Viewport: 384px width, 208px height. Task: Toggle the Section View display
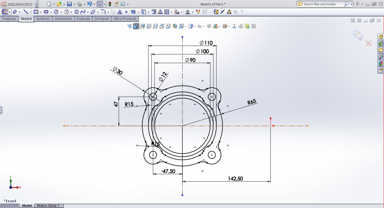(x=174, y=26)
